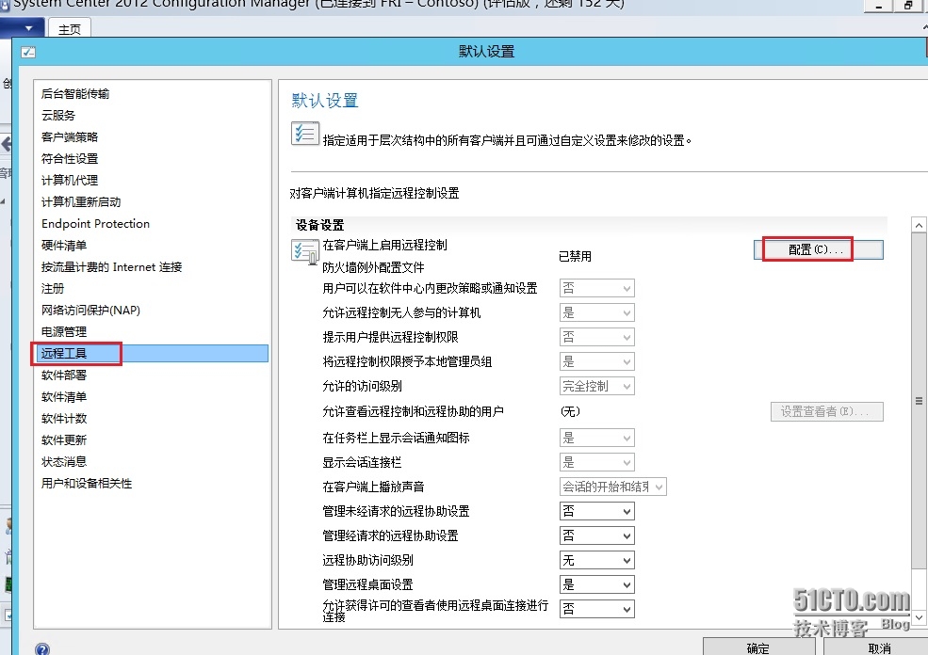The height and width of the screenshot is (655, 928).
Task: Click the device settings icon beside remote control
Action: pos(305,251)
